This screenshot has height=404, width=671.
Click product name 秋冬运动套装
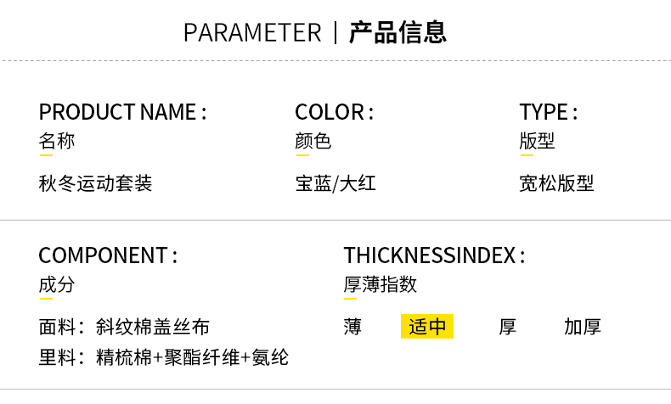[x=95, y=183]
